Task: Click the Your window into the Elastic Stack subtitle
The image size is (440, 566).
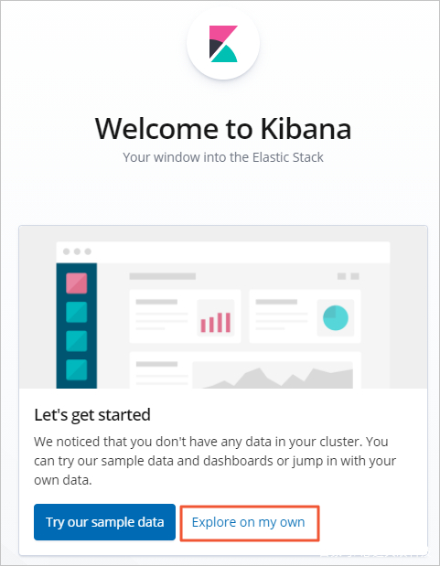Action: coord(223,157)
